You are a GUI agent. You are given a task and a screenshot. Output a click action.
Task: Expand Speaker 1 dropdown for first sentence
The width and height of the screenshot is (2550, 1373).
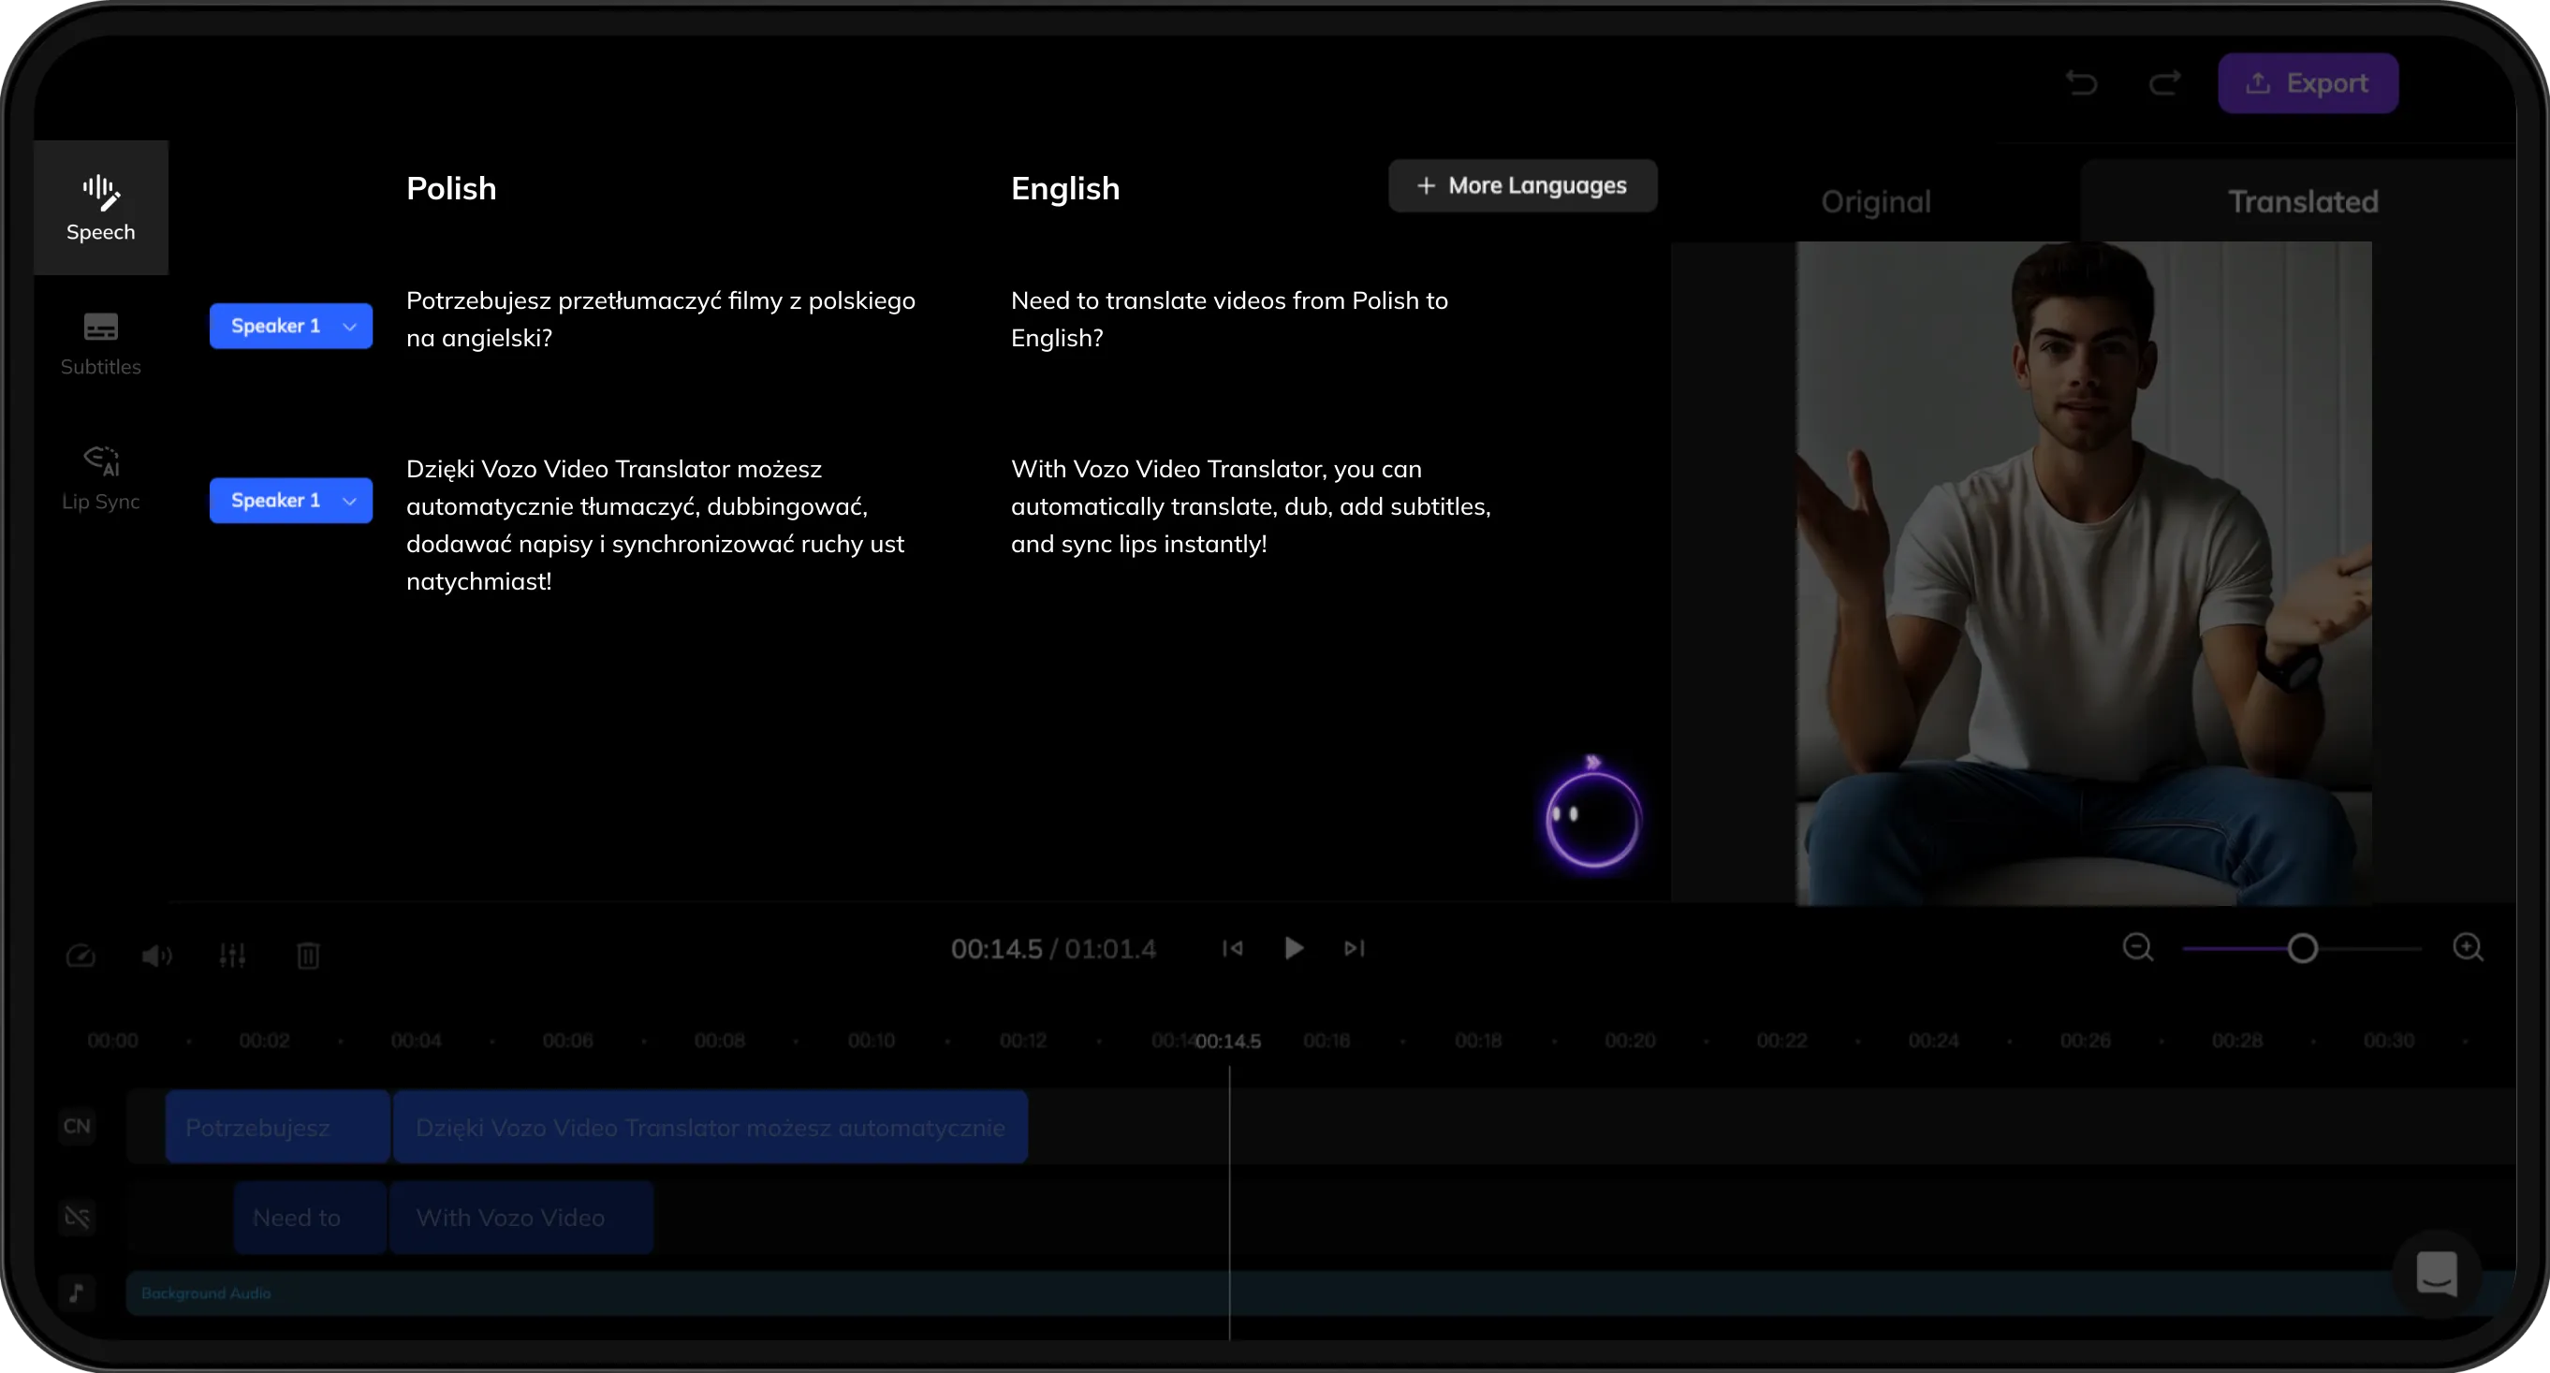coord(291,326)
